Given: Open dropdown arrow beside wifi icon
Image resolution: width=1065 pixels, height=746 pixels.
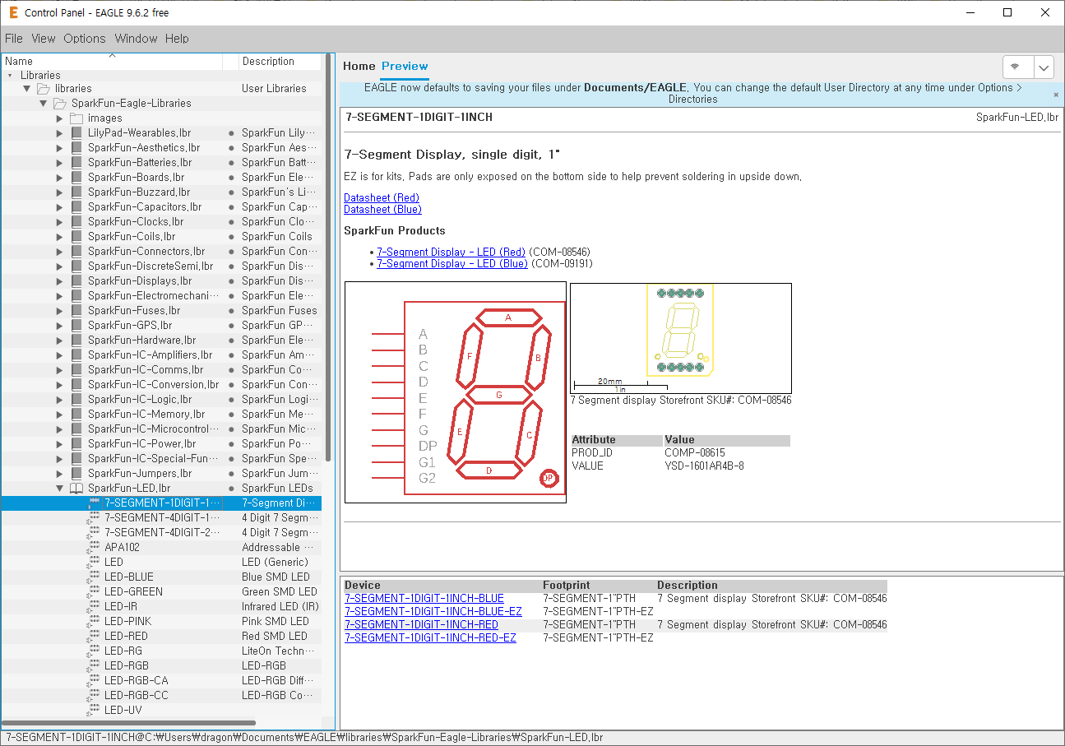Looking at the screenshot, I should [x=1044, y=67].
